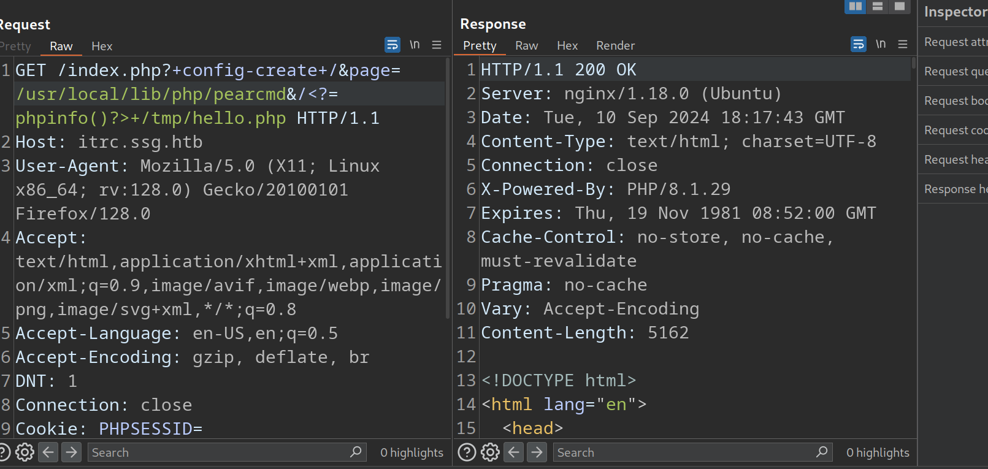Switch Response view to Render tab
988x469 pixels.
tap(615, 45)
